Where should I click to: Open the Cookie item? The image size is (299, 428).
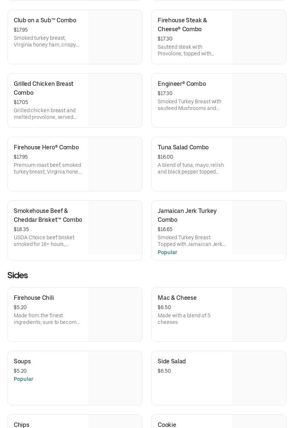[167, 425]
